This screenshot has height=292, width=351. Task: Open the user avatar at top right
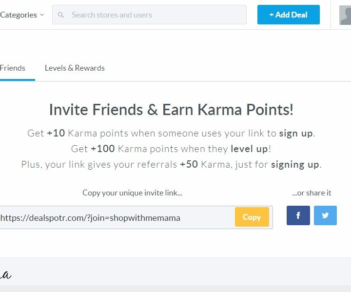[345, 15]
